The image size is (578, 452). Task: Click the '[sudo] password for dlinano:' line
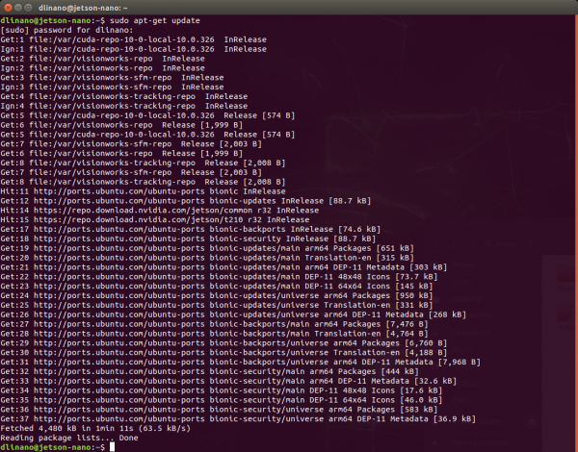pos(66,30)
